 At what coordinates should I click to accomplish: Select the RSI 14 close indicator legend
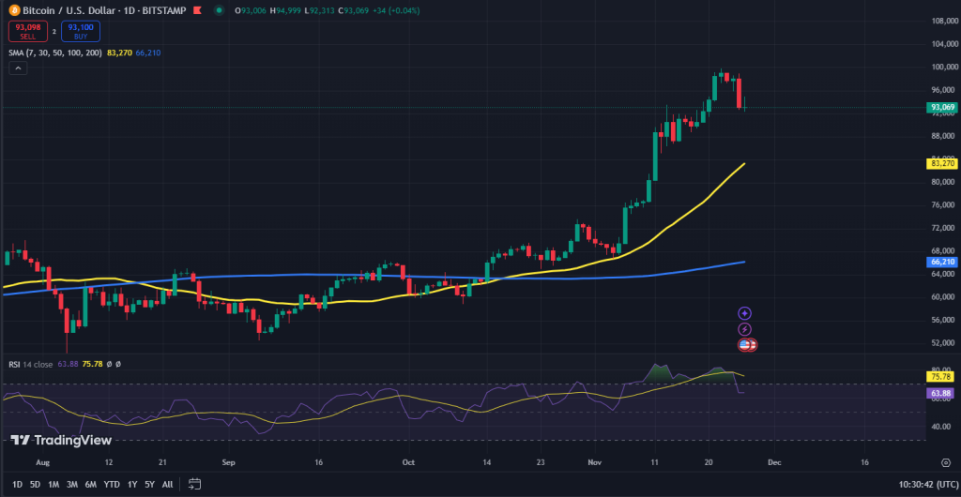[31, 364]
